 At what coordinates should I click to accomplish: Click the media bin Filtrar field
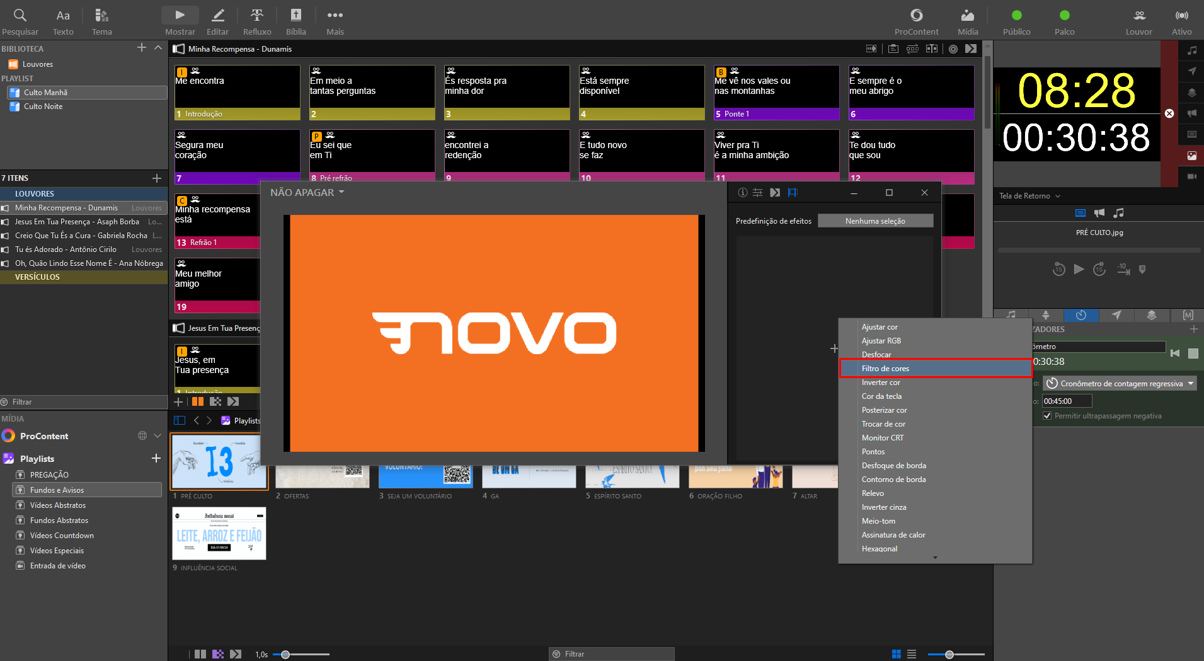tap(611, 654)
